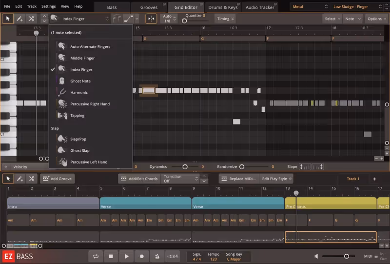Expand the Timing options

point(225,19)
